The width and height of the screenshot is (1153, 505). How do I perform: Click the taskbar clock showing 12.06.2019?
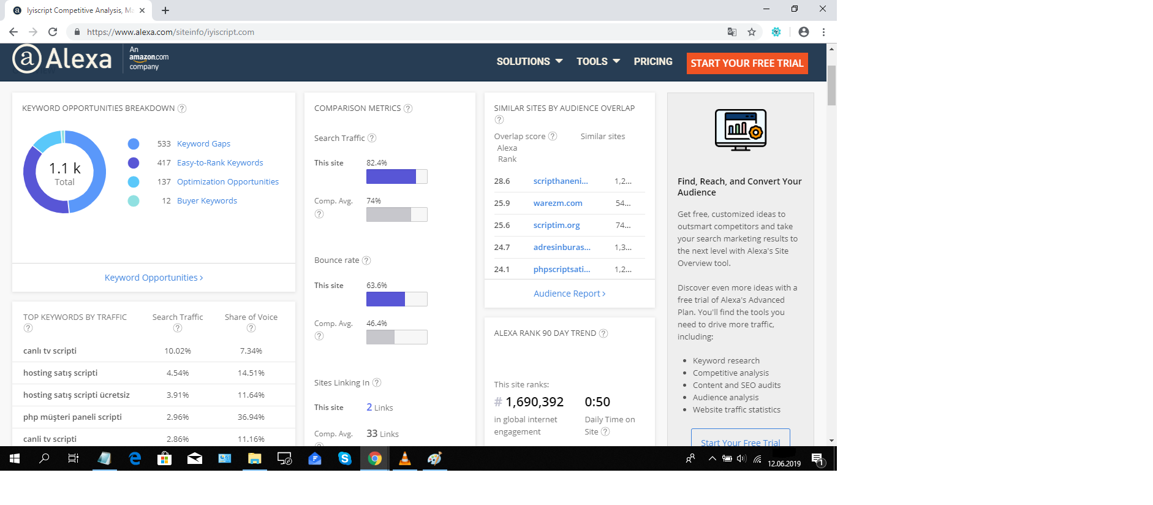784,464
